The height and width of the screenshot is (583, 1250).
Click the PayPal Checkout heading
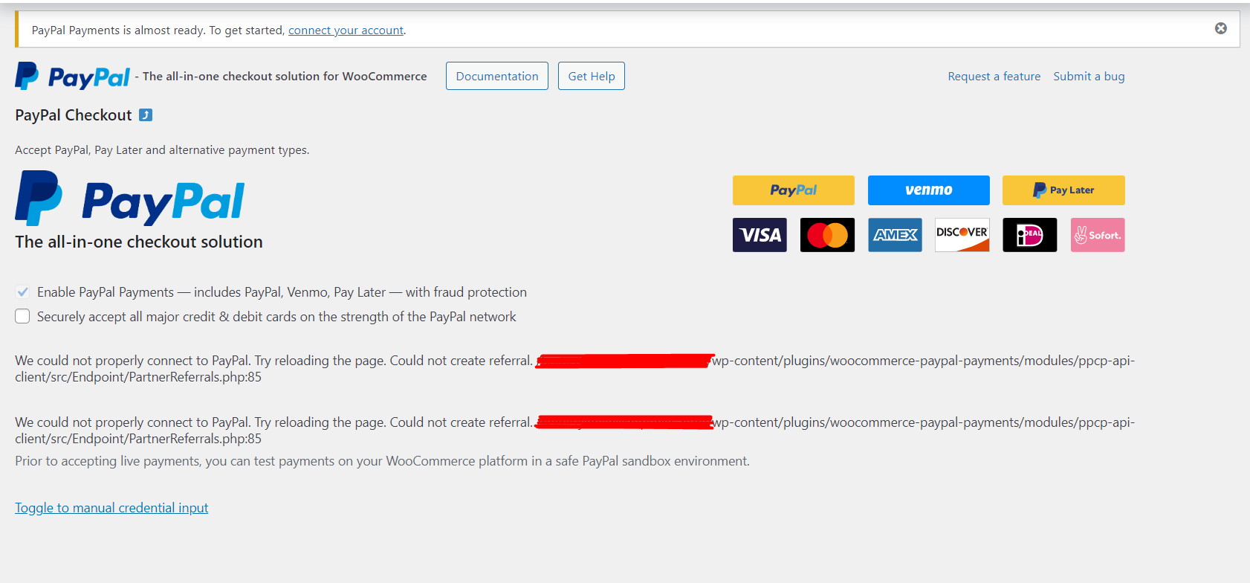pos(74,115)
